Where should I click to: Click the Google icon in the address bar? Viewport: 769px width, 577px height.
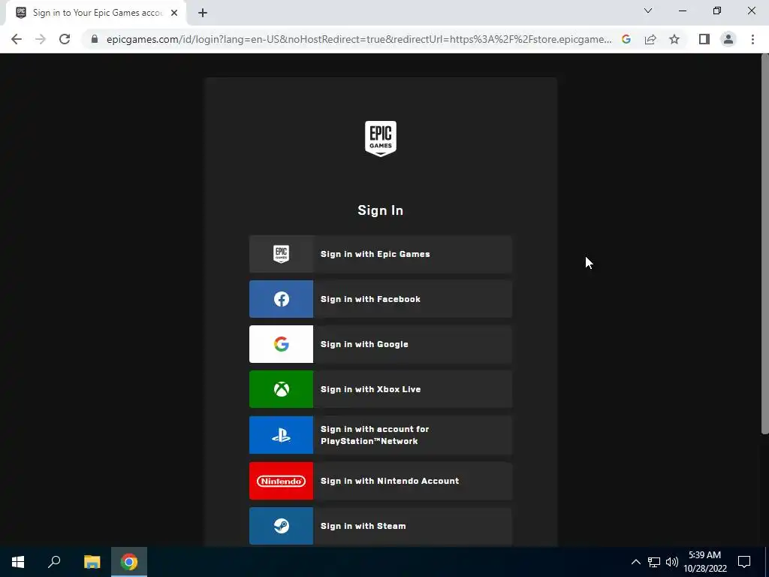[x=626, y=39]
